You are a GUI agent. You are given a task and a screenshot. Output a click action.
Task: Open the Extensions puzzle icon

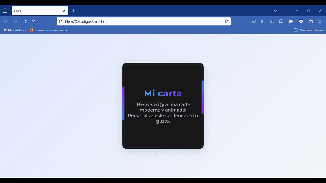click(311, 21)
